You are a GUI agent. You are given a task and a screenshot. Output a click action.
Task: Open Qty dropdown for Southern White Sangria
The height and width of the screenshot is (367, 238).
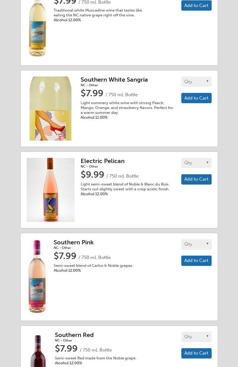[x=196, y=82]
